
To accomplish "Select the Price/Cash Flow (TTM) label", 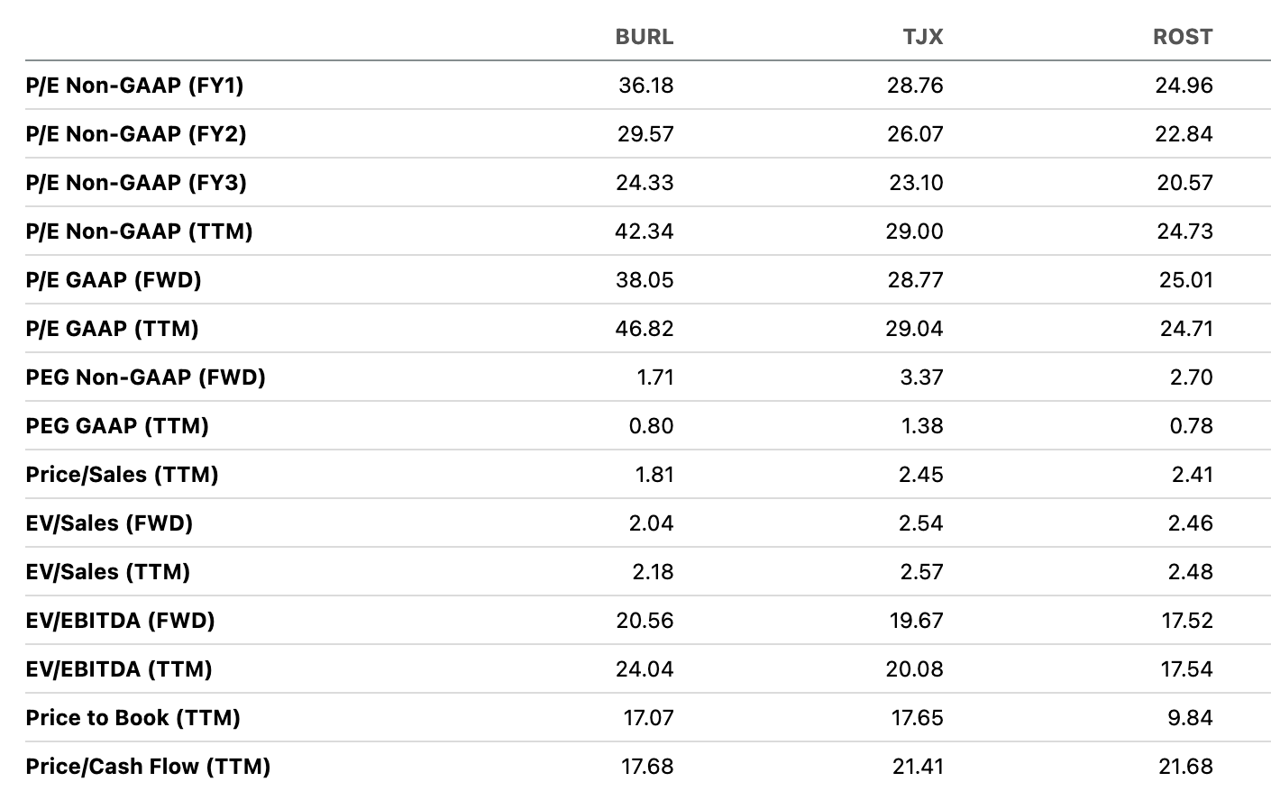I will coord(149,767).
